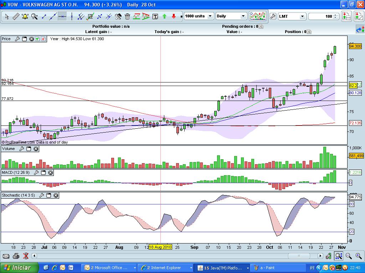This screenshot has height=273, width=365.
Task: Click the red down arrow marker tool
Action: (174, 16)
